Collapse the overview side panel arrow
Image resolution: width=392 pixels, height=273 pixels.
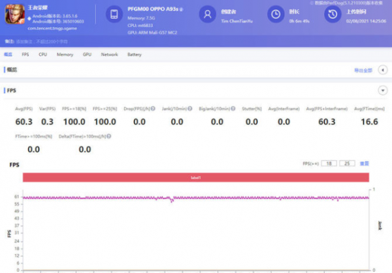pyautogui.click(x=383, y=70)
